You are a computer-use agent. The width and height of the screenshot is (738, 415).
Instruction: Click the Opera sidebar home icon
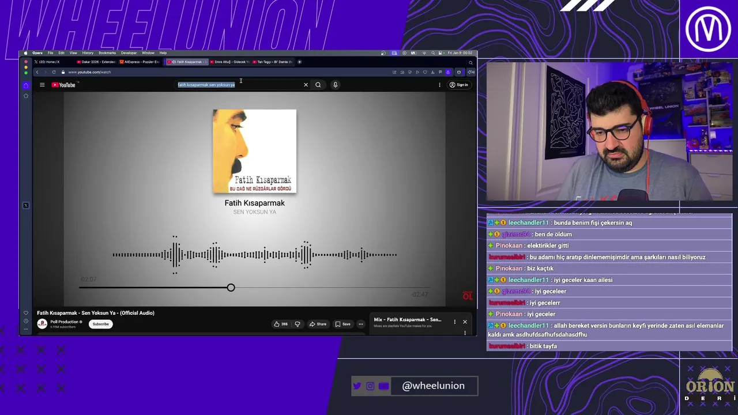coord(25,85)
